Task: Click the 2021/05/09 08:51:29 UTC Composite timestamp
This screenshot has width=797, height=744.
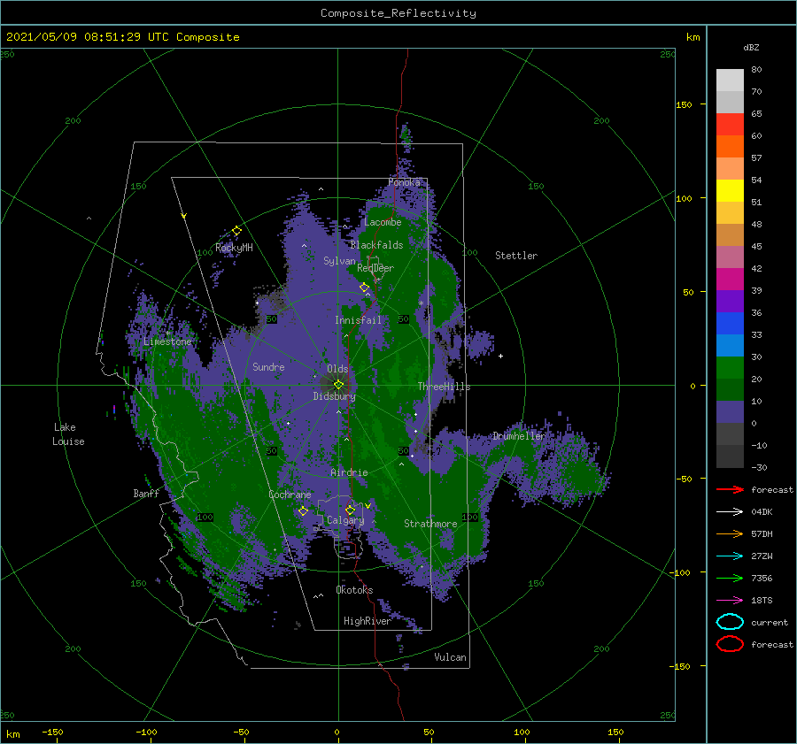Action: click(x=122, y=37)
